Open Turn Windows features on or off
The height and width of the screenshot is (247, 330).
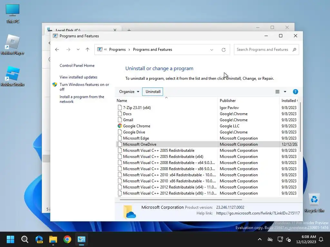pos(84,87)
